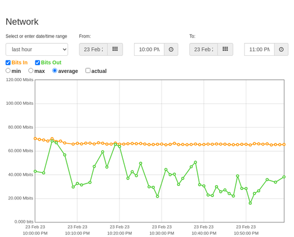Screen dimensions: 294x237
Task: Click the From date field showing 23 Feb
Action: pos(93,49)
